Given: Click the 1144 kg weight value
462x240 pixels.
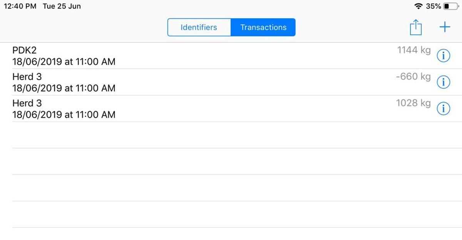Looking at the screenshot, I should pos(414,50).
